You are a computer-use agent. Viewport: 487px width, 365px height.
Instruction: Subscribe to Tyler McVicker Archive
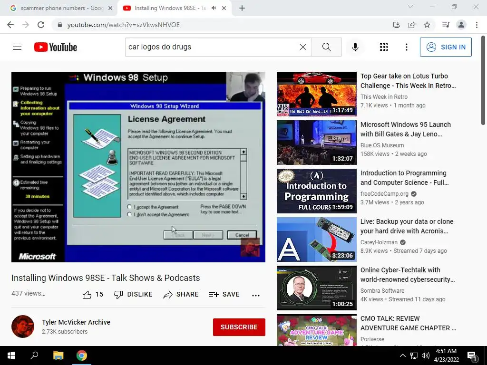point(239,327)
